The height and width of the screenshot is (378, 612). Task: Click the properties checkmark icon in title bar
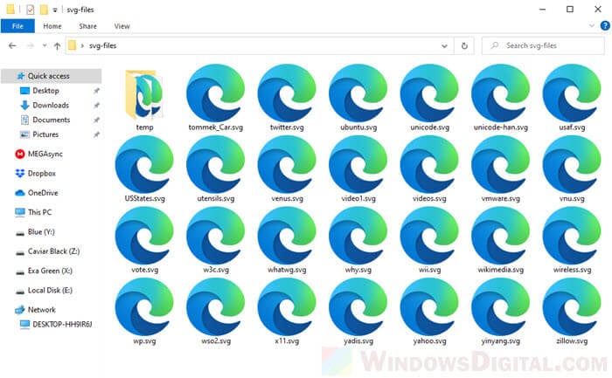[x=30, y=9]
